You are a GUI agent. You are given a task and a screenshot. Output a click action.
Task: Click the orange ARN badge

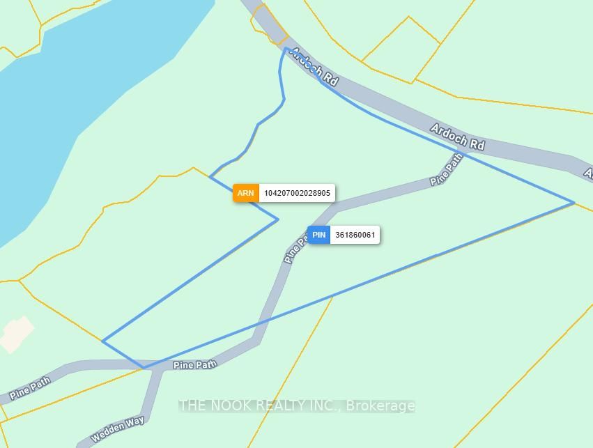click(246, 193)
